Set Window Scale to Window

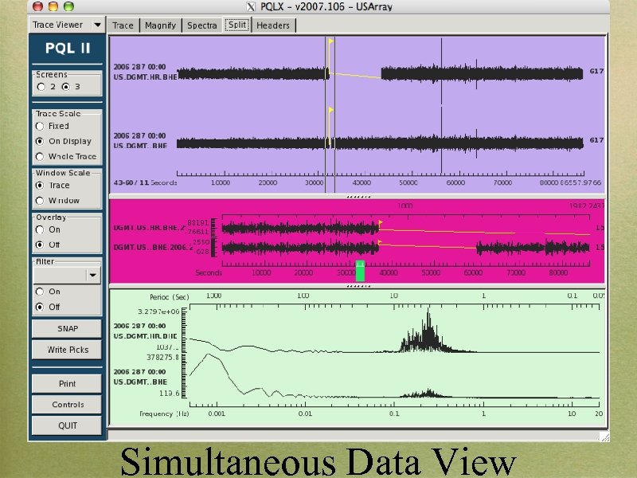click(x=41, y=200)
